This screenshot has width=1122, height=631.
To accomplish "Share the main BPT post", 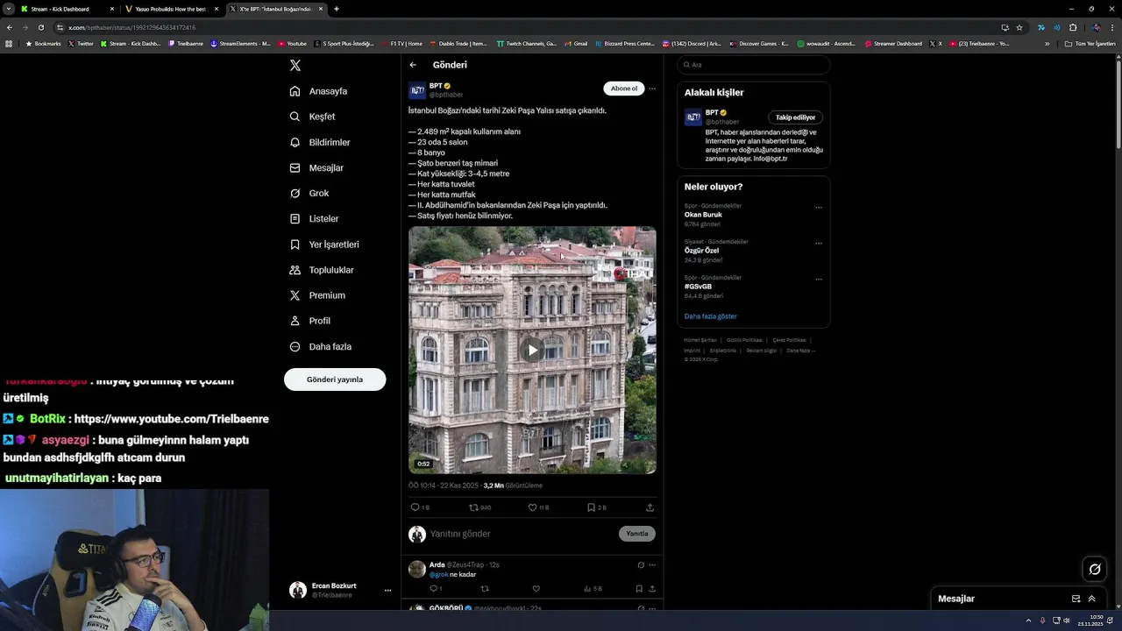I will (x=650, y=507).
